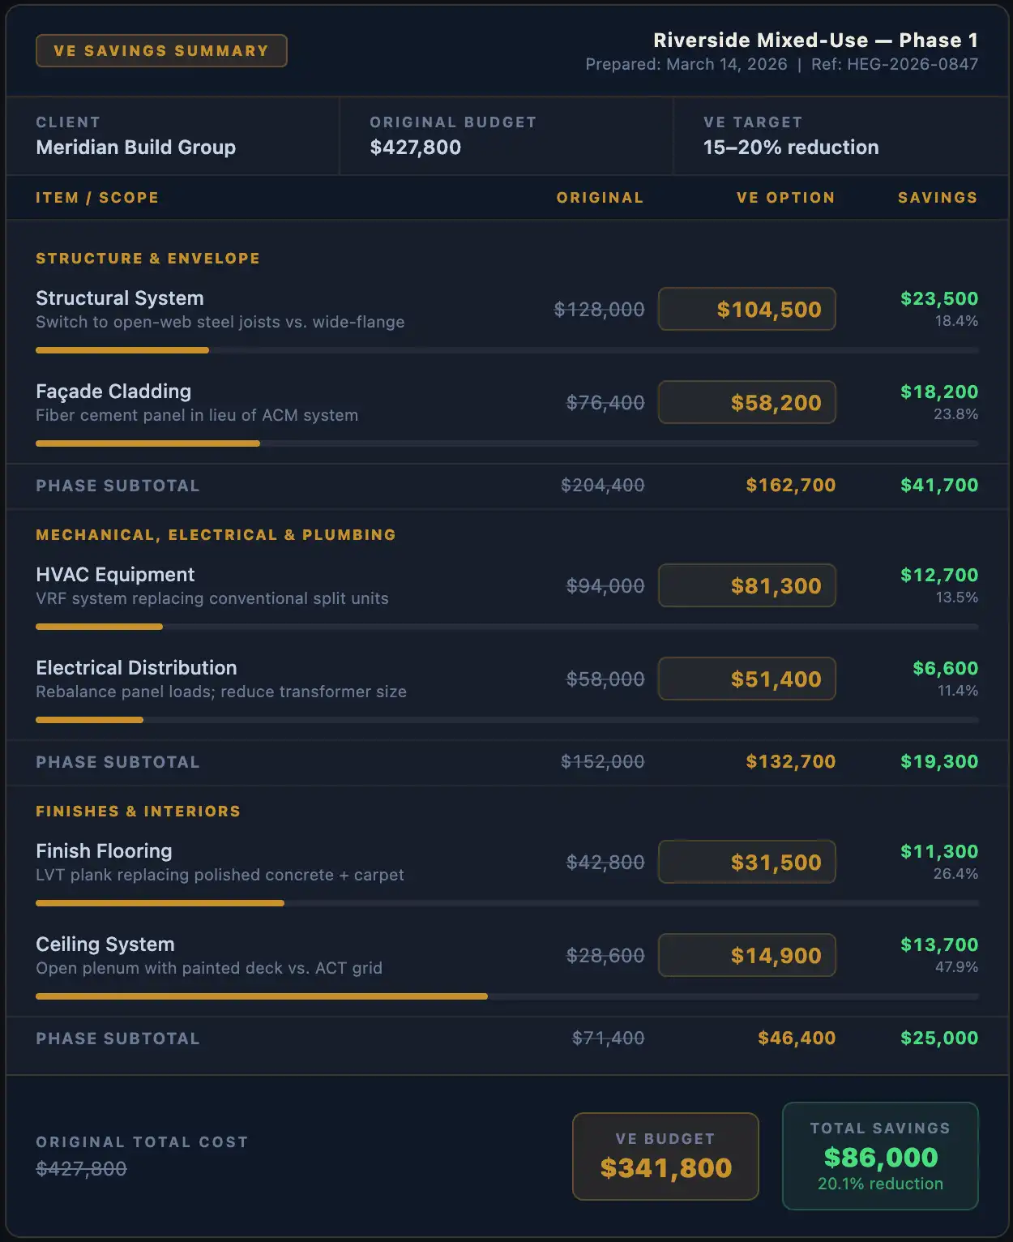Image resolution: width=1013 pixels, height=1242 pixels.
Task: Click the $81,300 HVAC Equipment VE option
Action: (x=746, y=585)
